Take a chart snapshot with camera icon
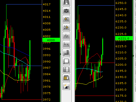The image size is (136, 102). coord(66,11)
